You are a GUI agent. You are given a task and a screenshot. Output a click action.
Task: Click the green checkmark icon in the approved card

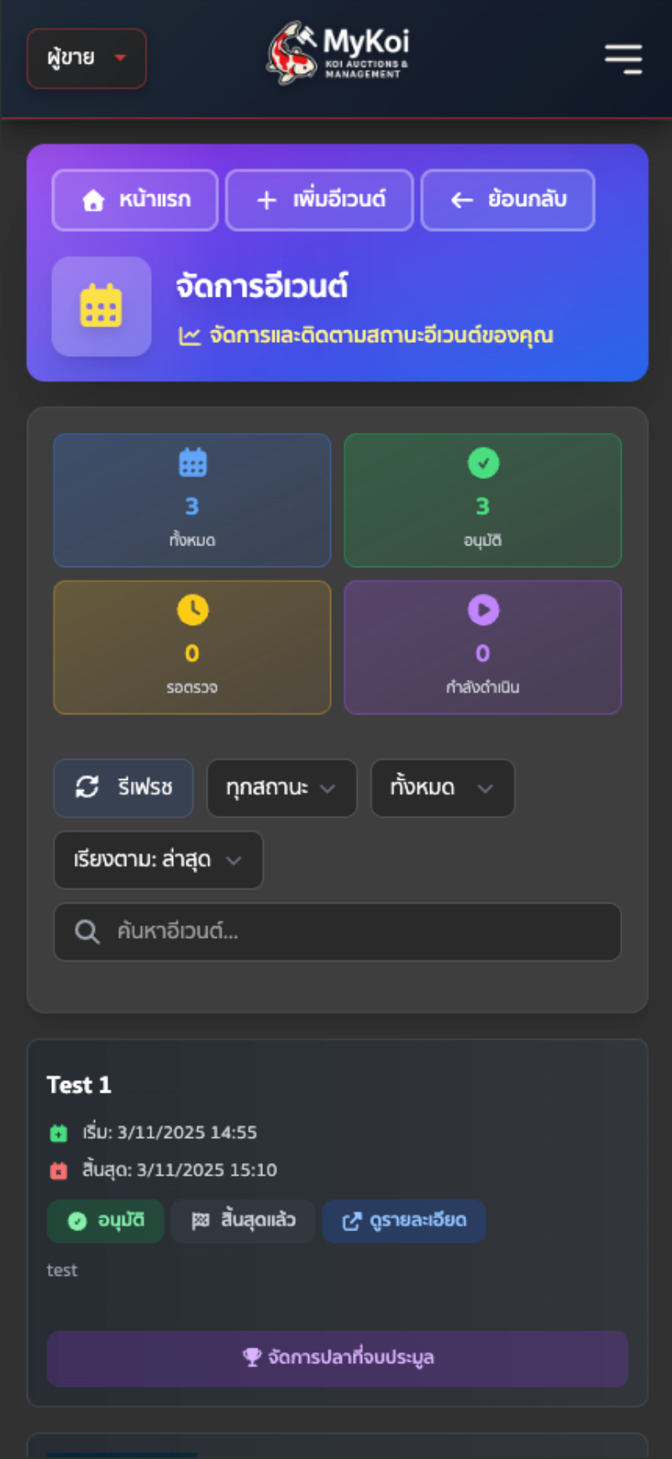click(x=483, y=463)
